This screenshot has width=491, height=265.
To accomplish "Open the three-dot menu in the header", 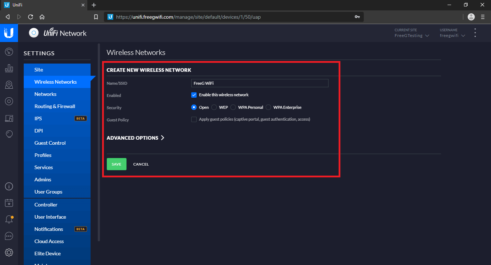I will point(475,33).
